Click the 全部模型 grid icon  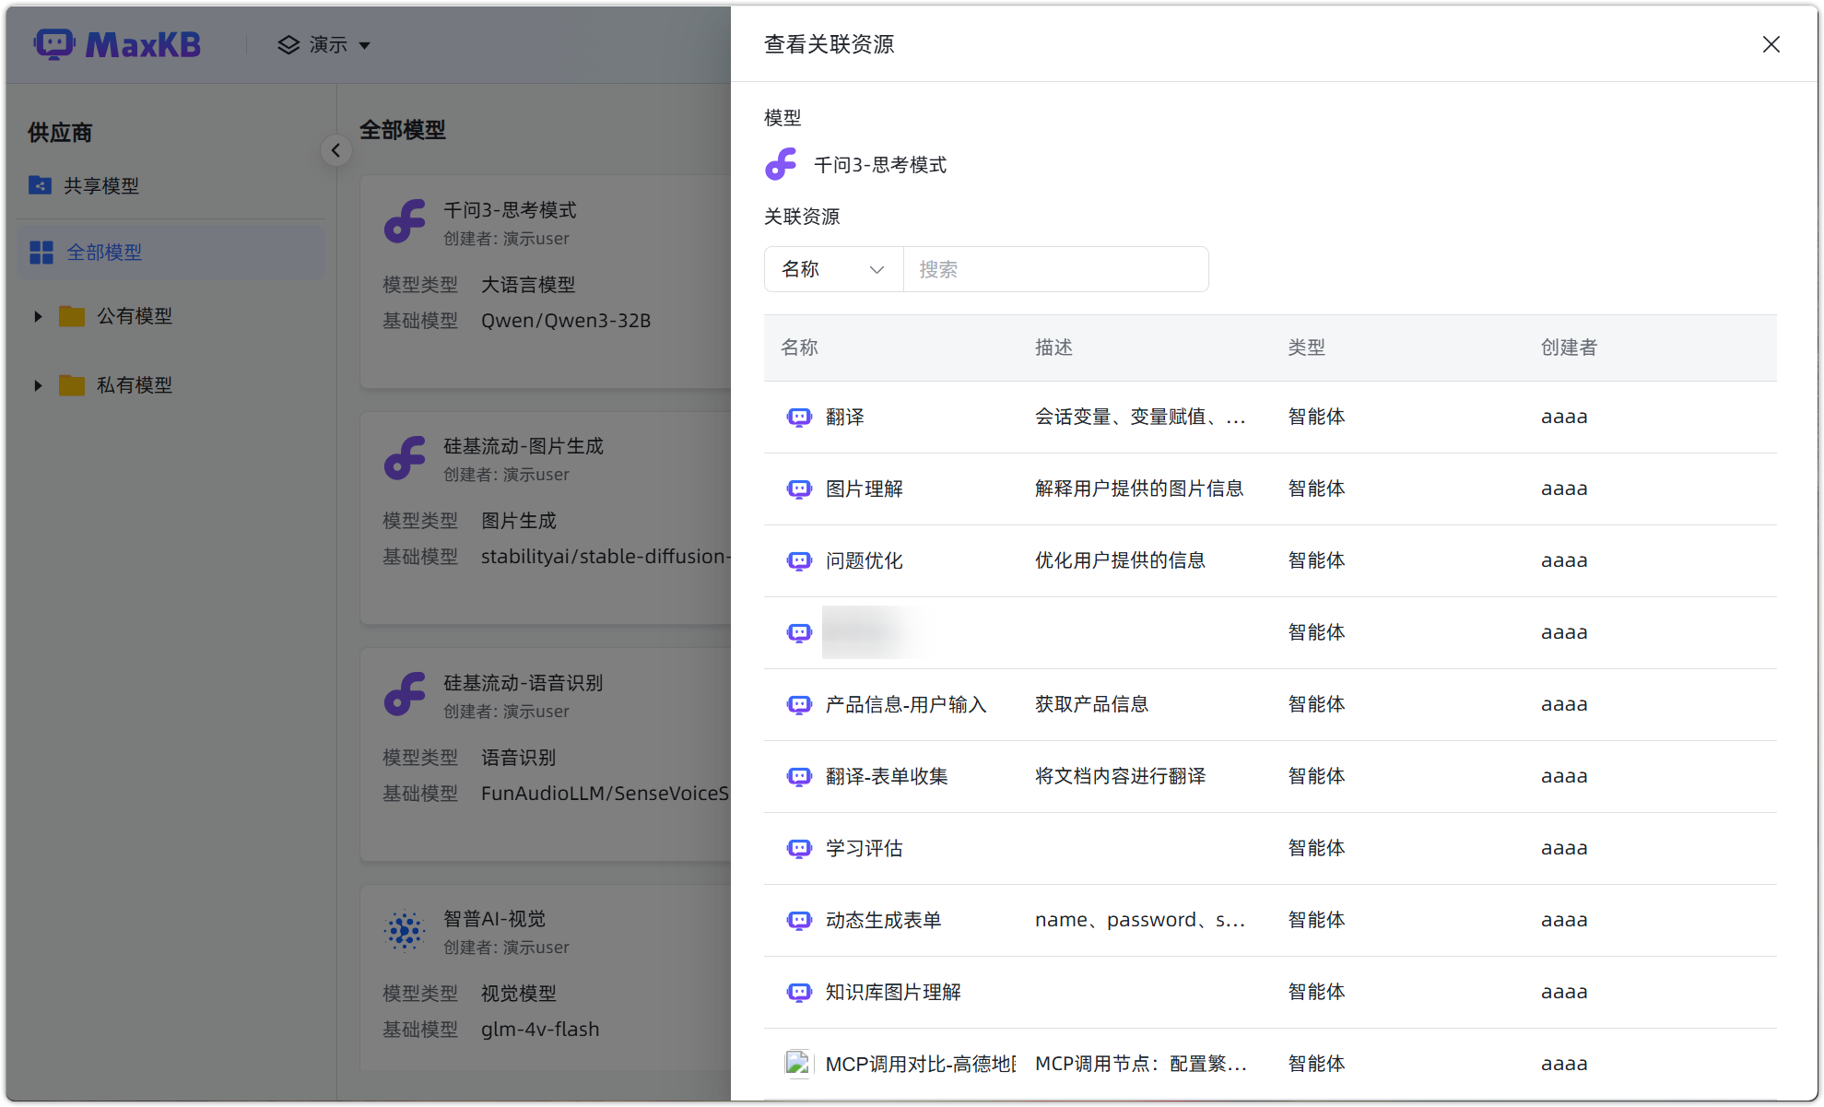(41, 252)
